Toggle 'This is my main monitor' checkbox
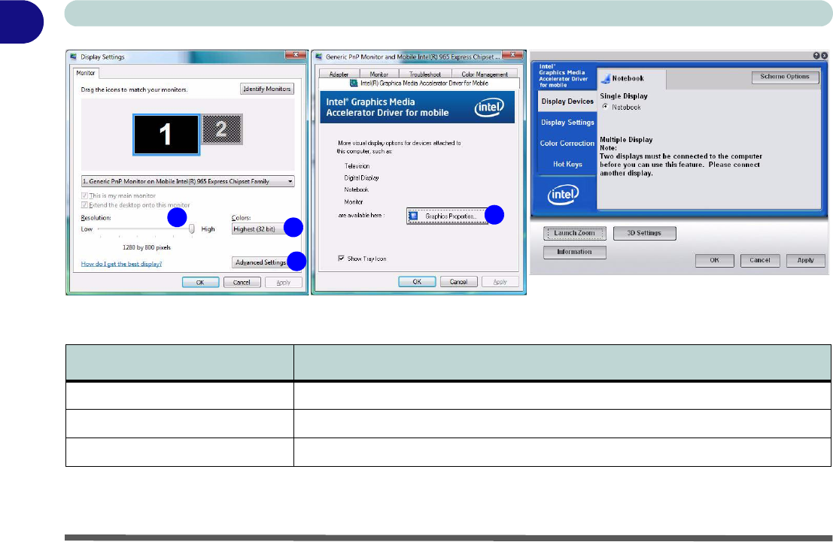 (84, 196)
